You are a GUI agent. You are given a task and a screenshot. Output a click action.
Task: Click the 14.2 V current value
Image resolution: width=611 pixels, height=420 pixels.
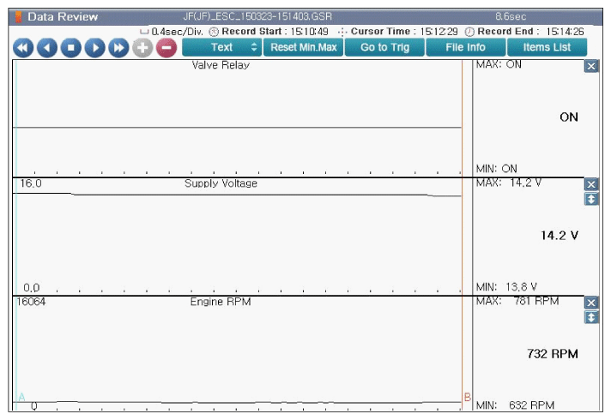560,236
